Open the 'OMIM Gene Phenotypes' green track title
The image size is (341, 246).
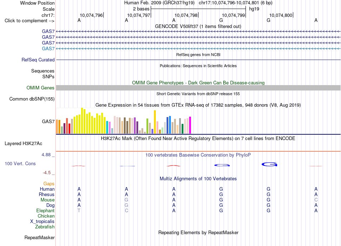tap(198, 83)
